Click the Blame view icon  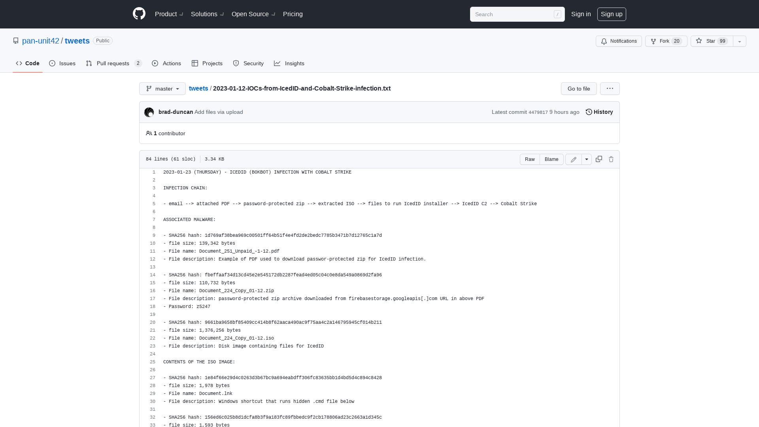point(551,159)
